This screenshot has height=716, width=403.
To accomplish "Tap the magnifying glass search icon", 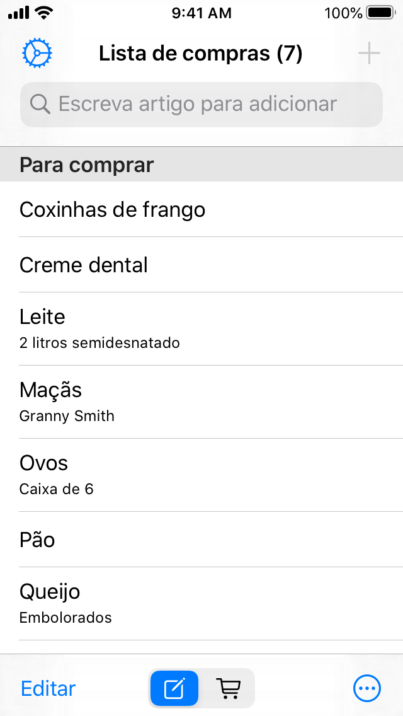I will pos(40,104).
